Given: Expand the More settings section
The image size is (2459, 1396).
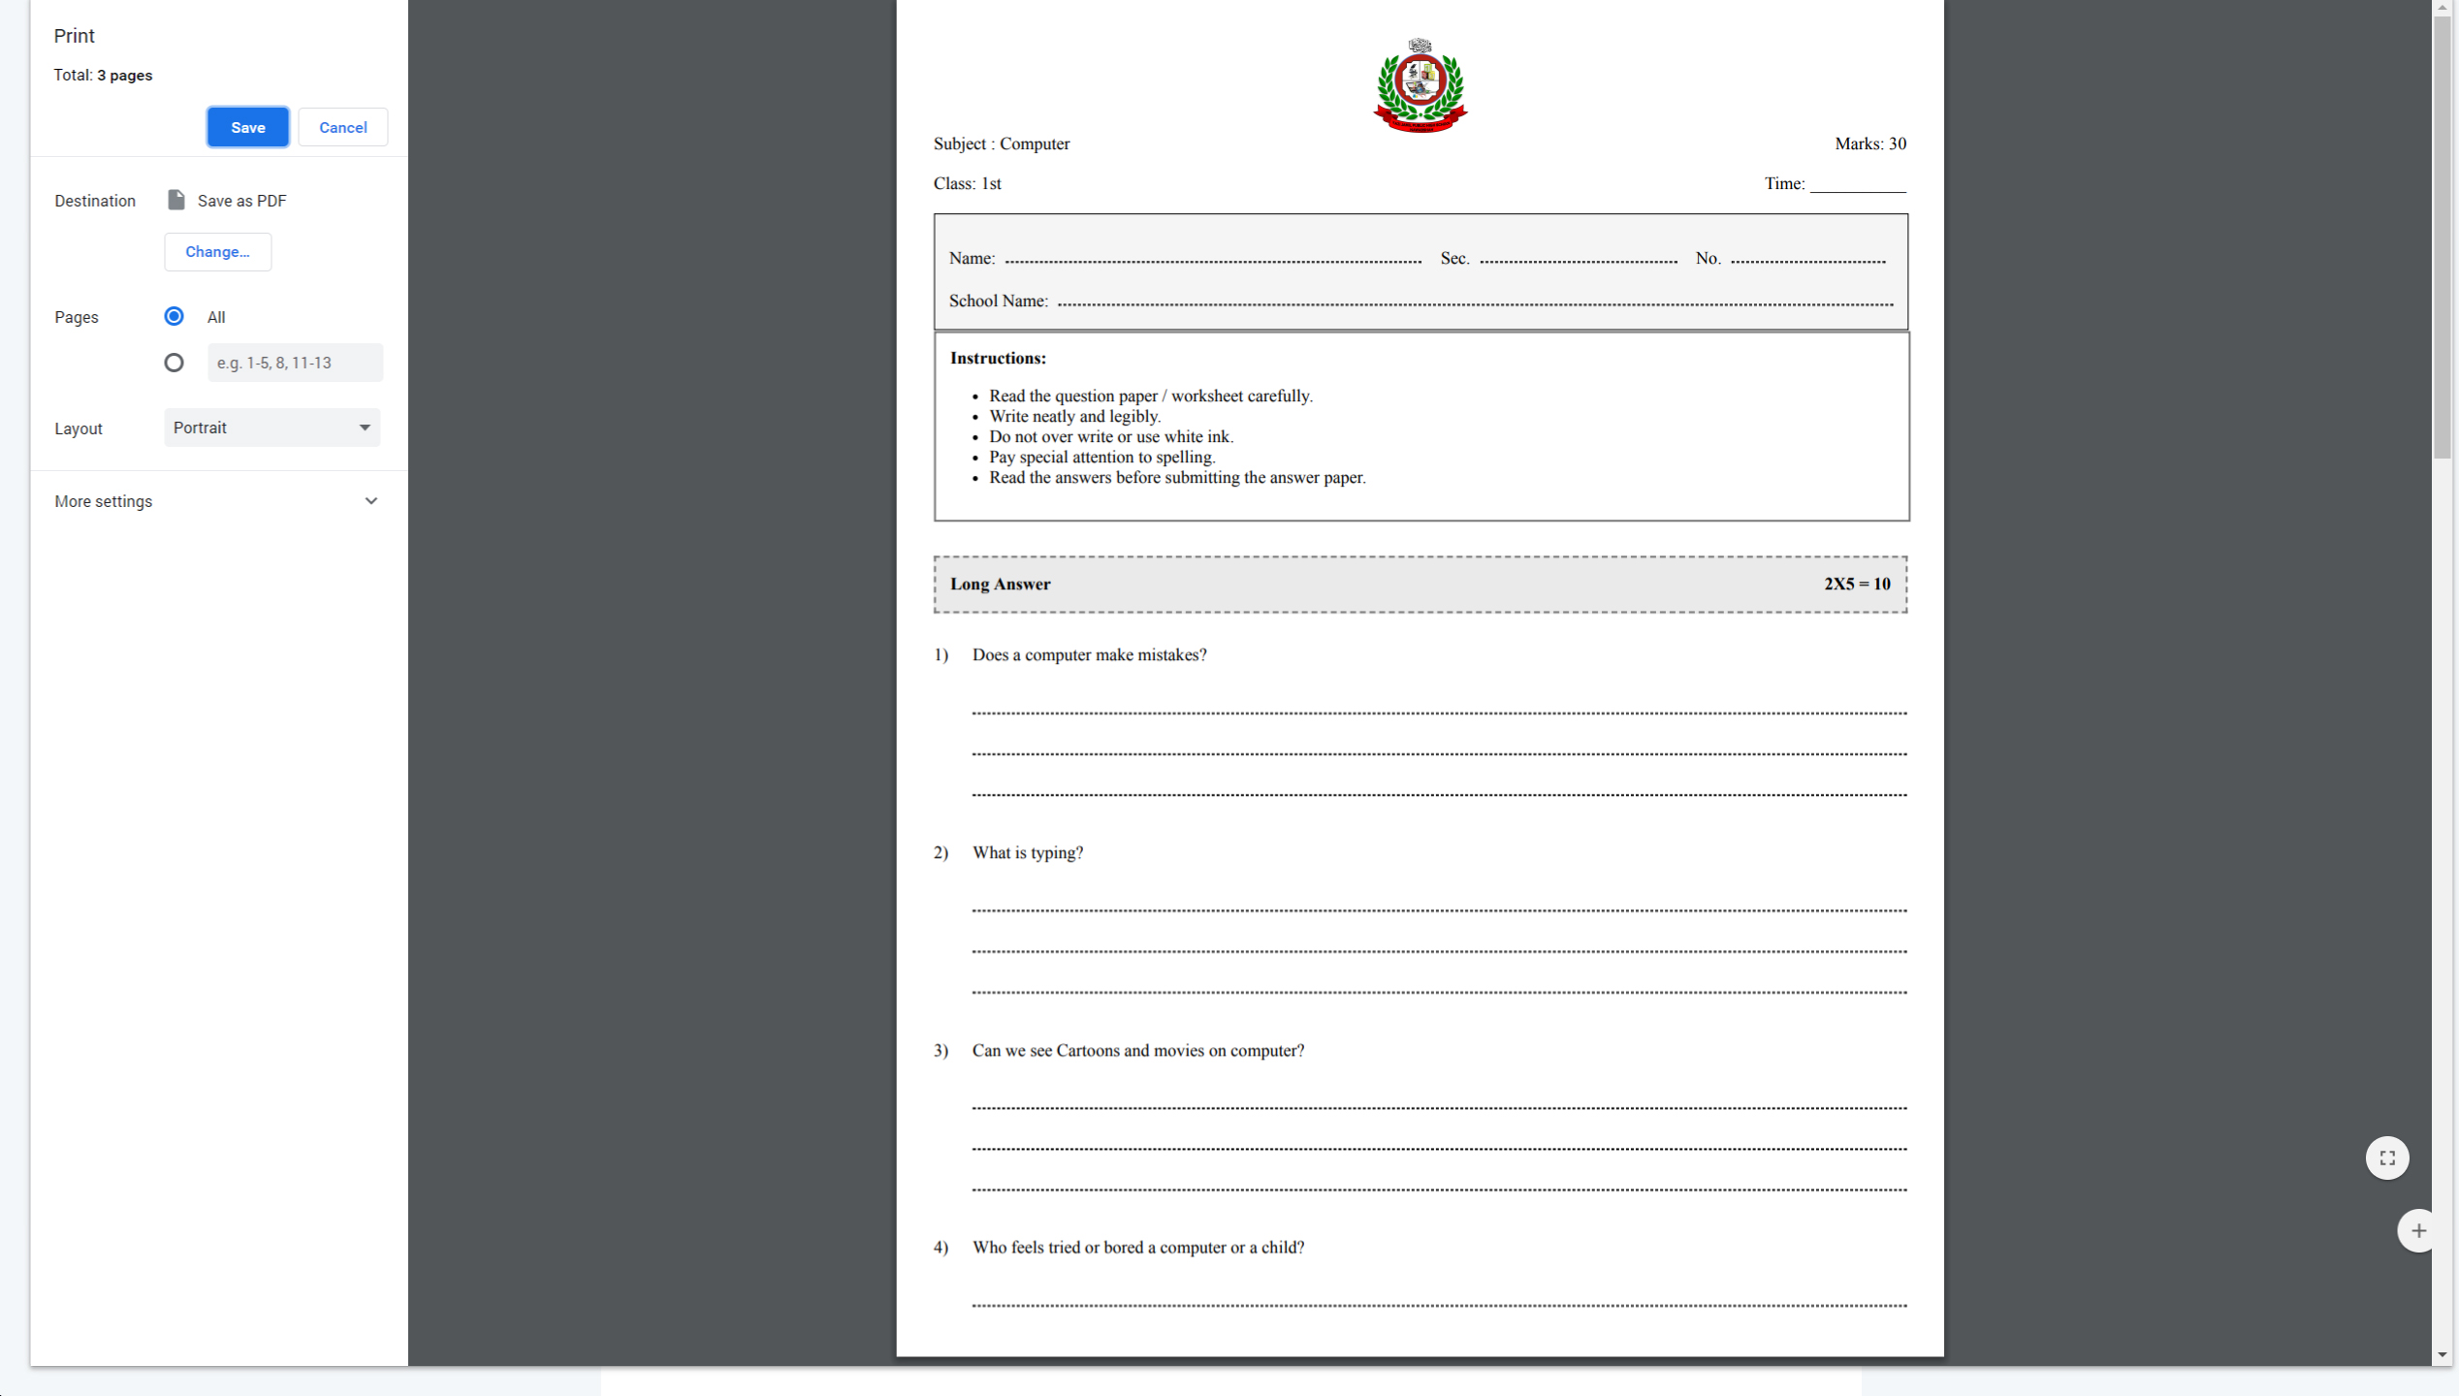Looking at the screenshot, I should [217, 501].
